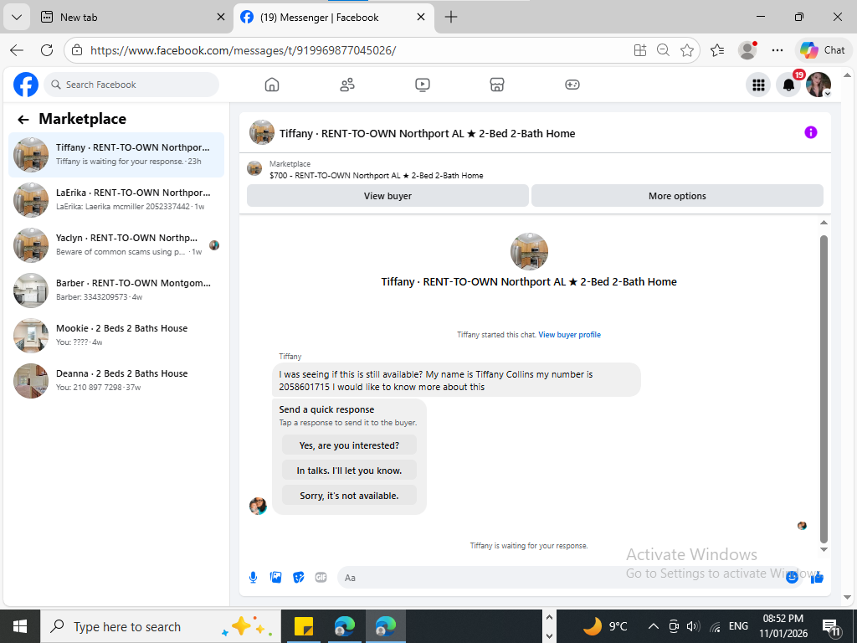Click the taskbar Type here to search box
This screenshot has height=643, width=857.
pos(160,626)
